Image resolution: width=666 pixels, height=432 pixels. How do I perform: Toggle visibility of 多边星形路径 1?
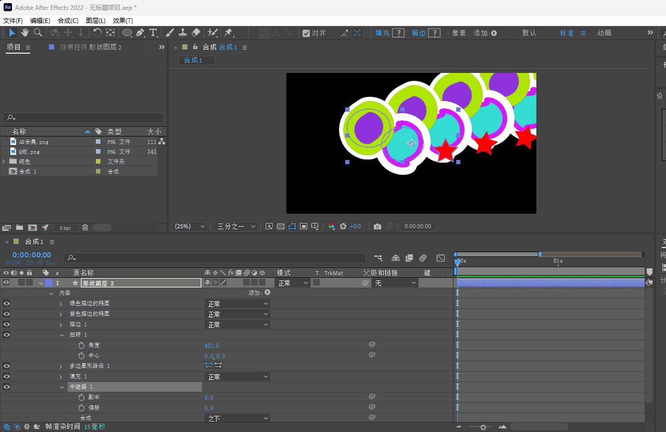tap(6, 366)
